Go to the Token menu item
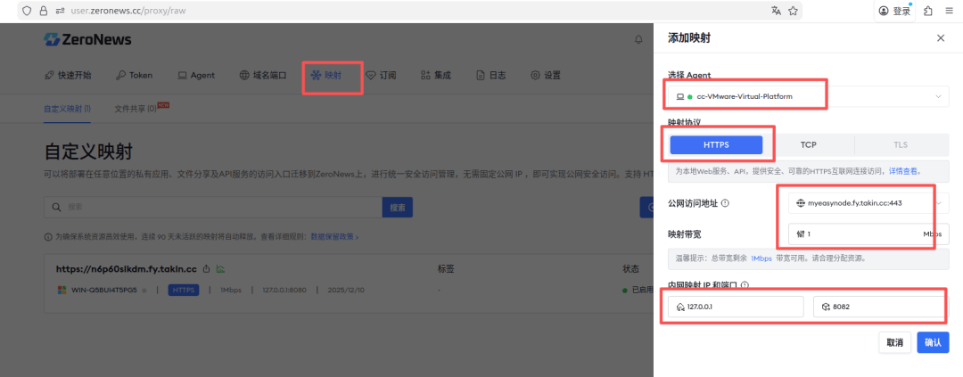963x377 pixels. click(x=135, y=76)
